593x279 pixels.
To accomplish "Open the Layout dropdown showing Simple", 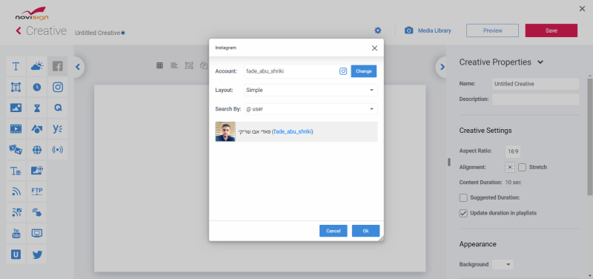I will [x=311, y=90].
